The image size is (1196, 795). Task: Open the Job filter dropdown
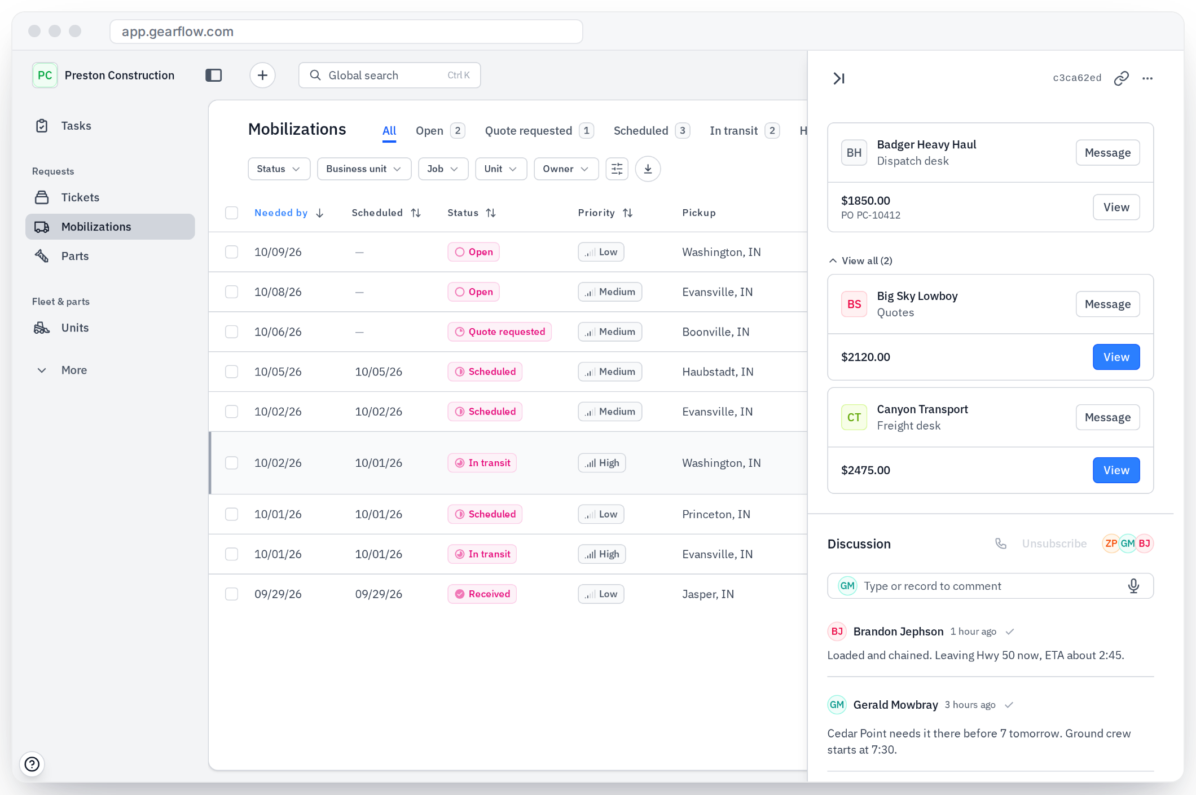pyautogui.click(x=443, y=169)
